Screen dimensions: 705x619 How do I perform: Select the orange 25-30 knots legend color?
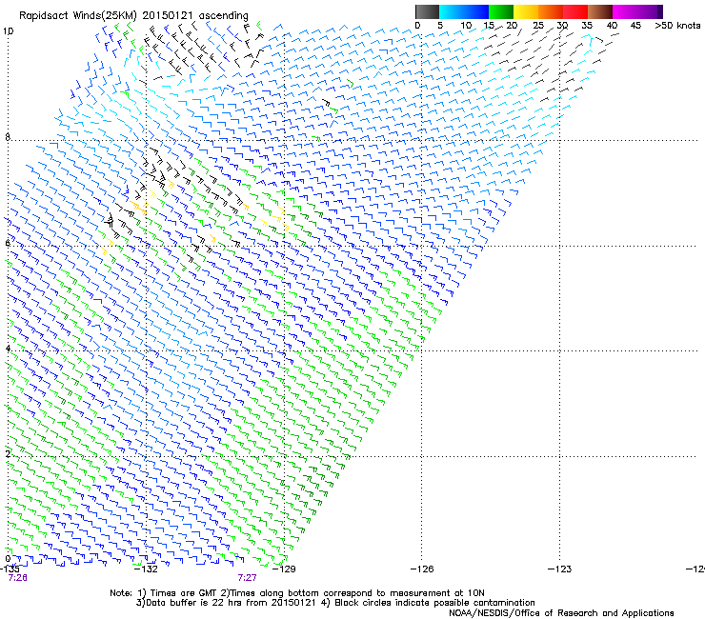tap(551, 11)
